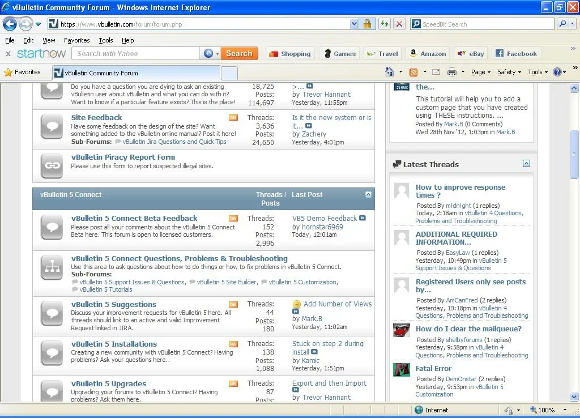This screenshot has width=580, height=418.
Task: Open the Fatal Error thread link
Action: point(433,368)
